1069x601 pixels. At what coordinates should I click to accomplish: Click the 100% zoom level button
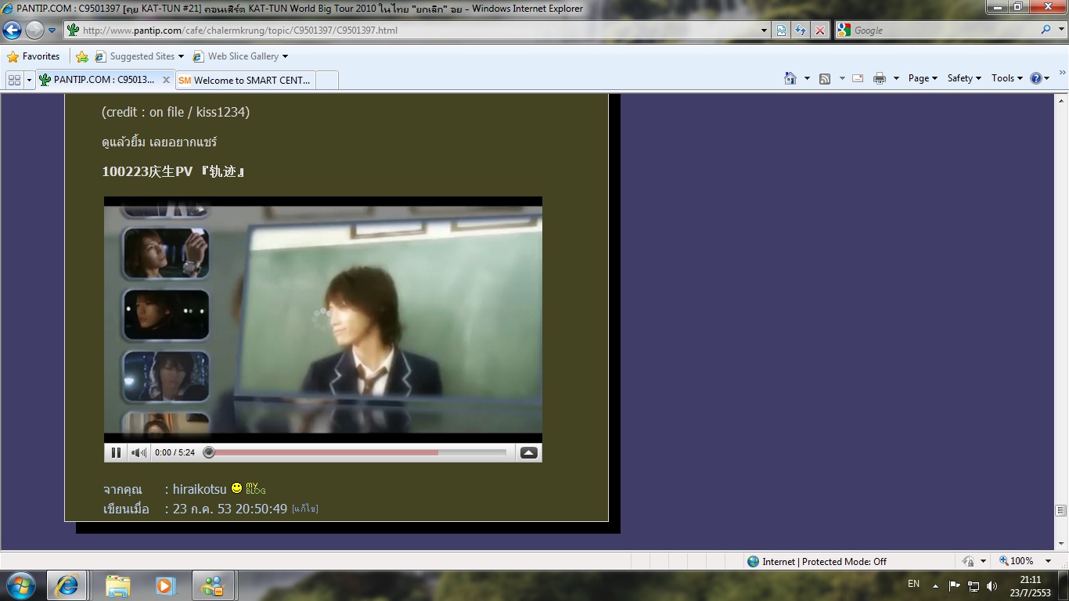(x=1017, y=561)
